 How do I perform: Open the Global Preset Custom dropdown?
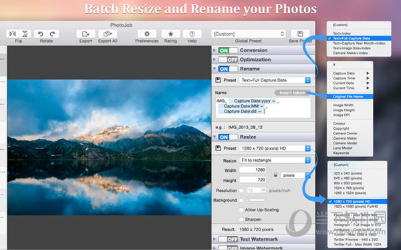point(249,34)
